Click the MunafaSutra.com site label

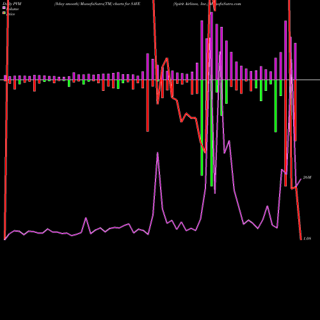225,4
